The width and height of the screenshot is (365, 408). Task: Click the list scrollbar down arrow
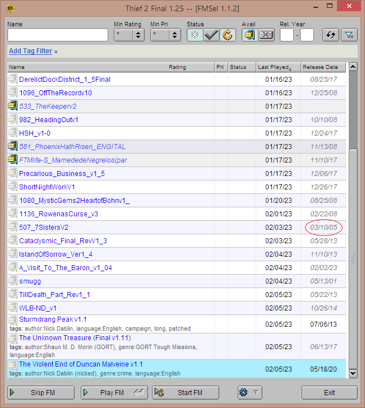click(x=353, y=373)
